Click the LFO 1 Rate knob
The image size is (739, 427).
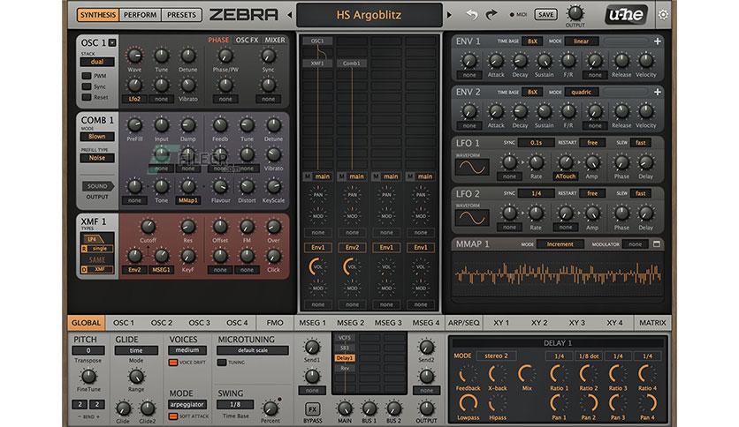[x=536, y=162]
